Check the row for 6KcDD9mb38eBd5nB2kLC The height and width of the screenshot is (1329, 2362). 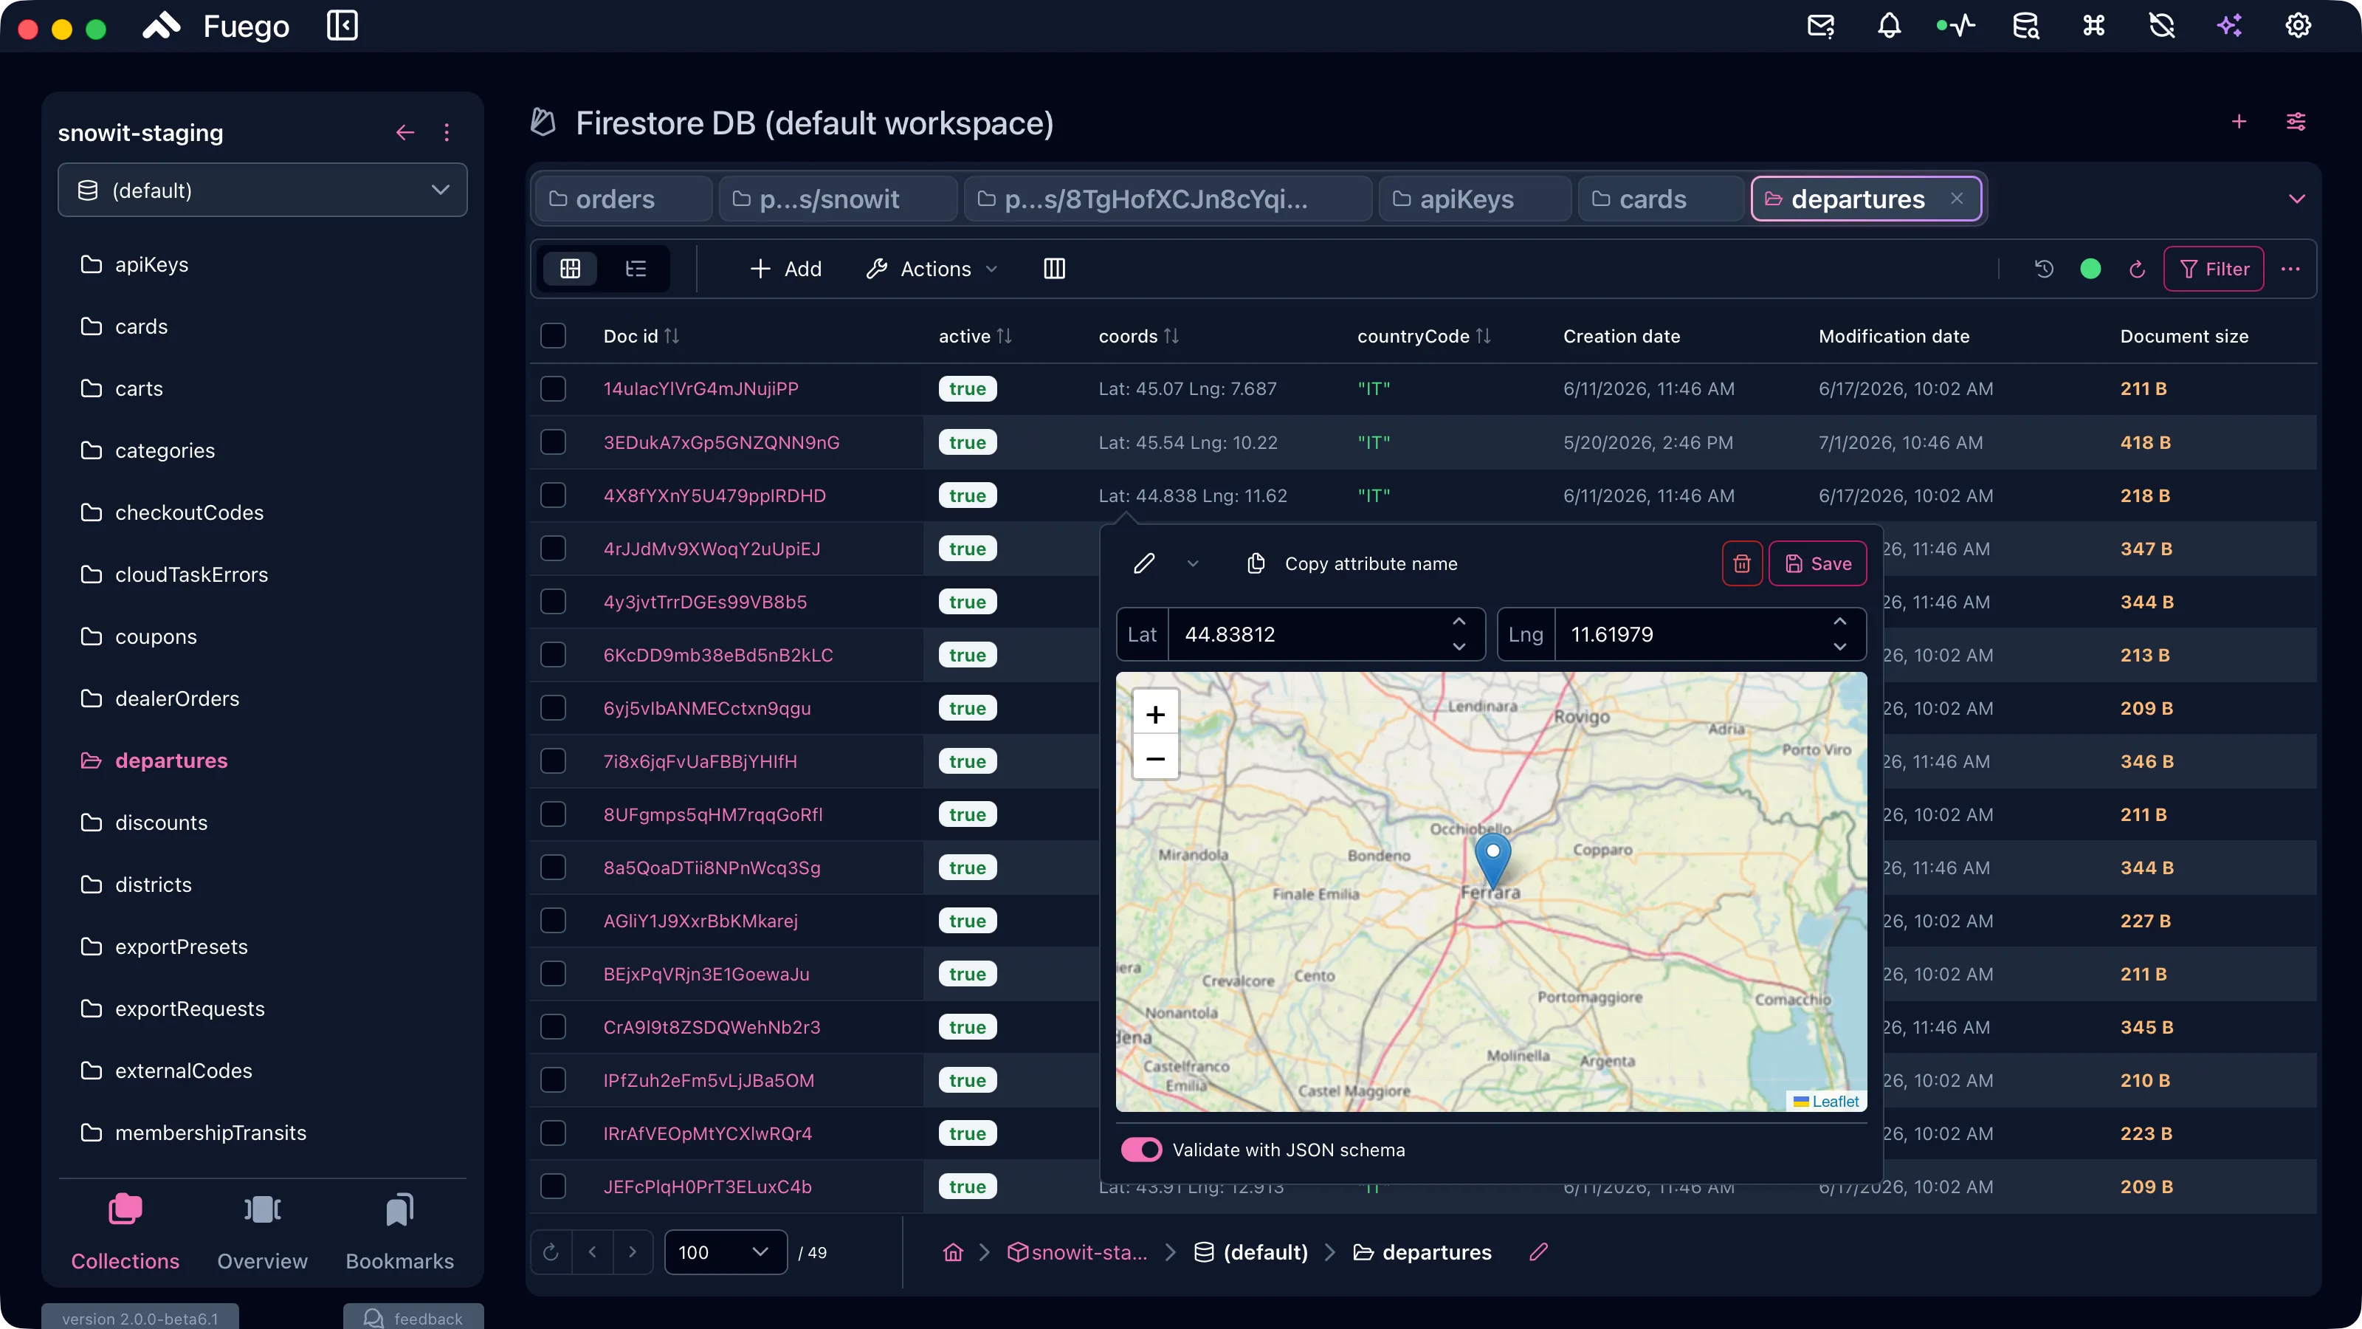click(553, 655)
